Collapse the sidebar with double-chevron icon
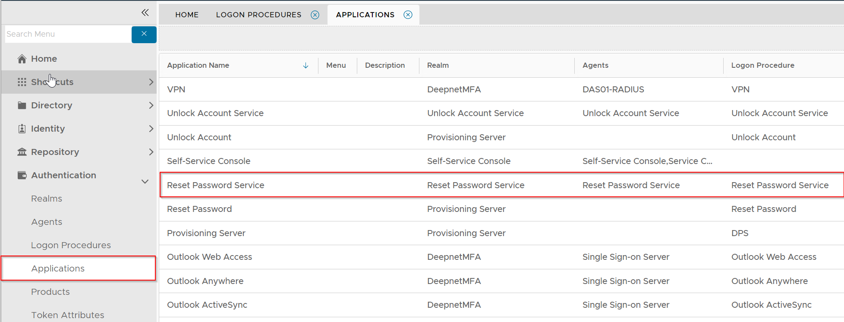This screenshot has height=322, width=844. point(145,13)
